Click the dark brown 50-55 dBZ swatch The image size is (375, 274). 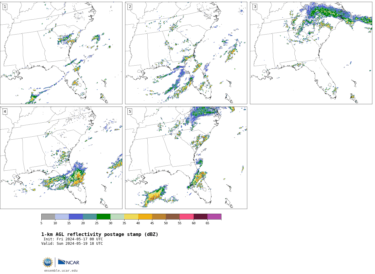173,217
